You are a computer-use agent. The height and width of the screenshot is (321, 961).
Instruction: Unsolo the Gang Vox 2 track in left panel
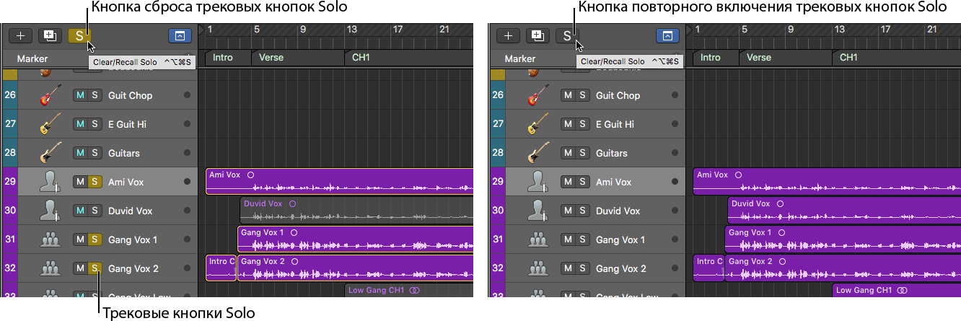[94, 268]
